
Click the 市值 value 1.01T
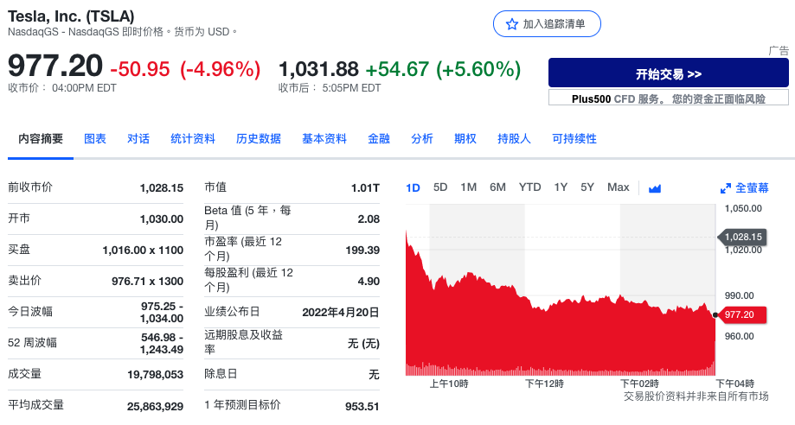(x=365, y=188)
